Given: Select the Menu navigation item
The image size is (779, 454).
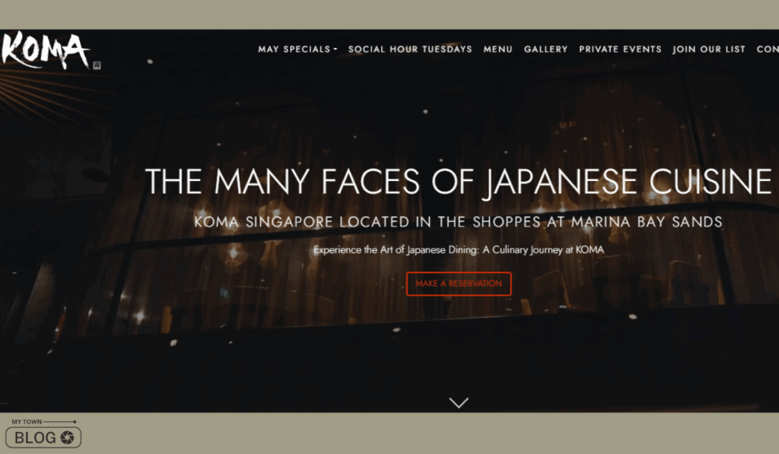Looking at the screenshot, I should pyautogui.click(x=498, y=49).
